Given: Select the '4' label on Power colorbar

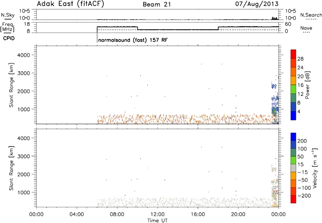Looking at the screenshot, I should (x=299, y=111).
